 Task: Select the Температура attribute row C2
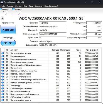tap(50, 85)
